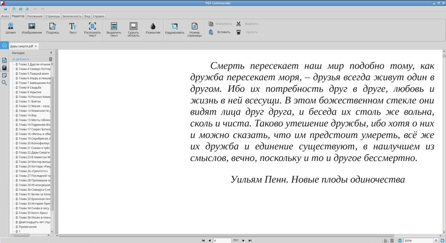Switch to two-page view mode
This screenshot has height=243, width=446.
[392, 240]
